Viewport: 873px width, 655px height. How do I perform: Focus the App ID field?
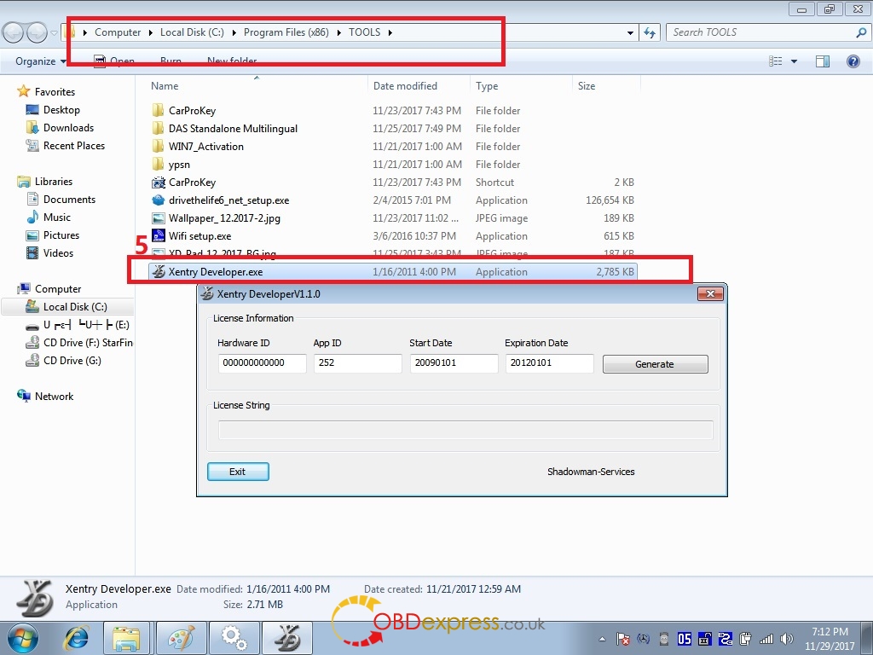pyautogui.click(x=357, y=363)
